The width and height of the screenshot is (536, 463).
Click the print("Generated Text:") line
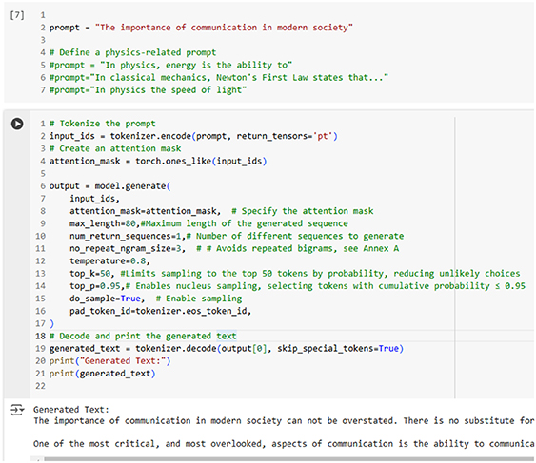(x=109, y=361)
